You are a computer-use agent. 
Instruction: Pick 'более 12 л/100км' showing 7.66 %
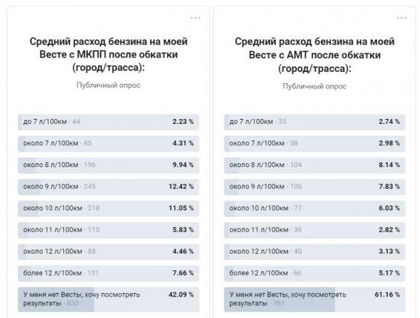(x=108, y=274)
